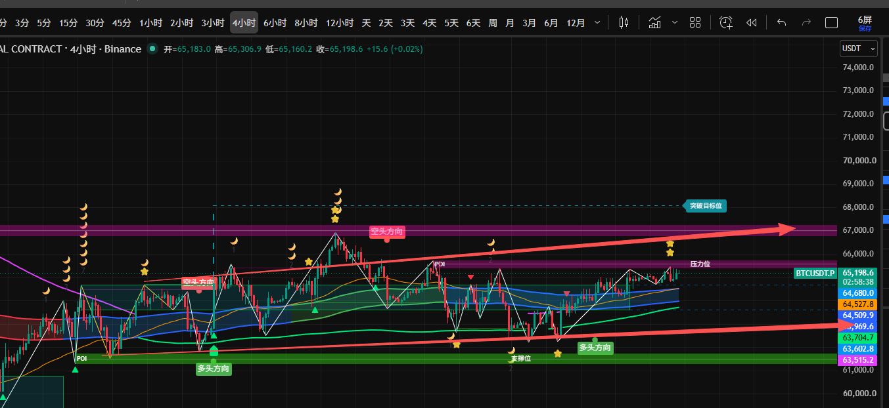Pick the 12月 interval
The height and width of the screenshot is (408, 889).
576,22
